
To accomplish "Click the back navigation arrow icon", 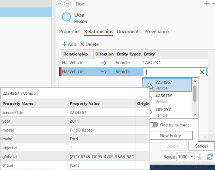I will (x=60, y=4).
